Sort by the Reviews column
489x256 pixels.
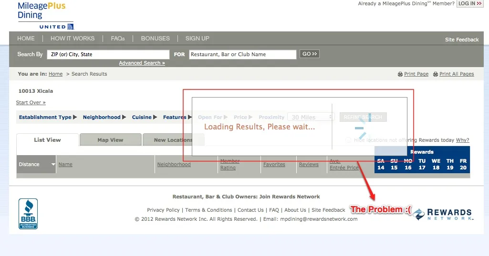[309, 164]
